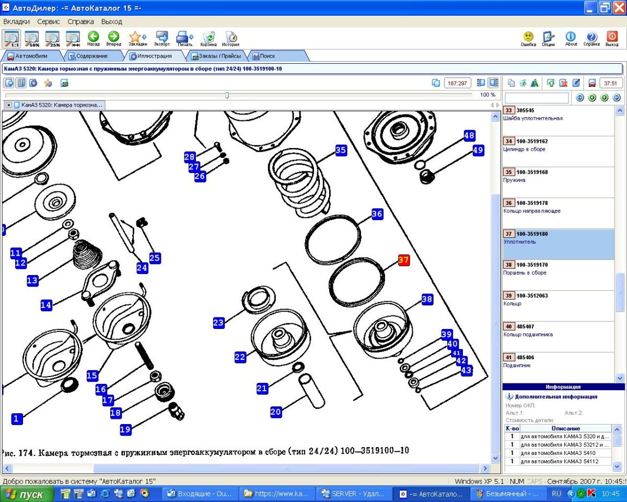Select part 38 Поршень в сборе

click(x=559, y=275)
